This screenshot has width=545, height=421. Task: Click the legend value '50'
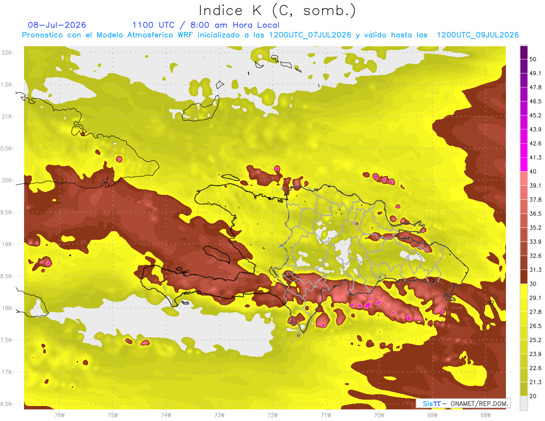(x=533, y=59)
